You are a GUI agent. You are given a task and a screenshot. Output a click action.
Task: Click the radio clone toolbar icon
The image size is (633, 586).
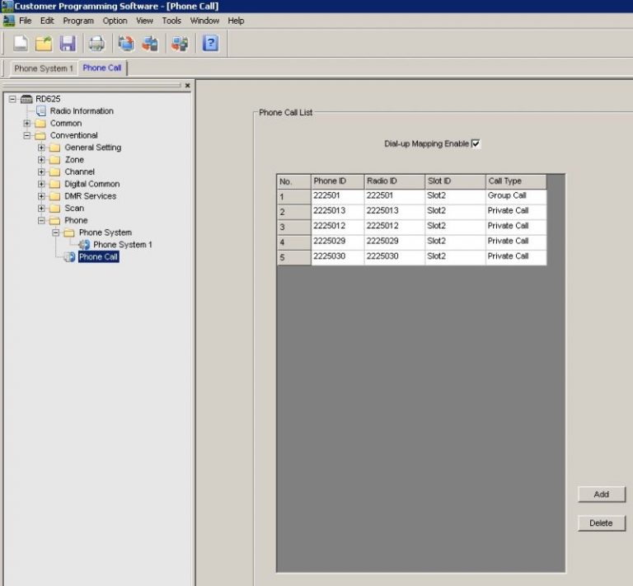(180, 43)
